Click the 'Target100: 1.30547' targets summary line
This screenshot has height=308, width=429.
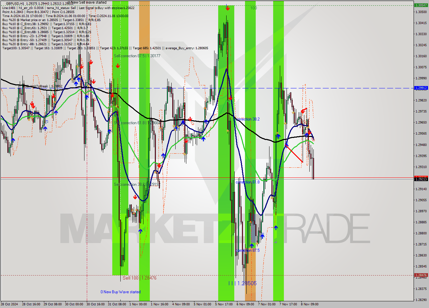[x=105, y=48]
